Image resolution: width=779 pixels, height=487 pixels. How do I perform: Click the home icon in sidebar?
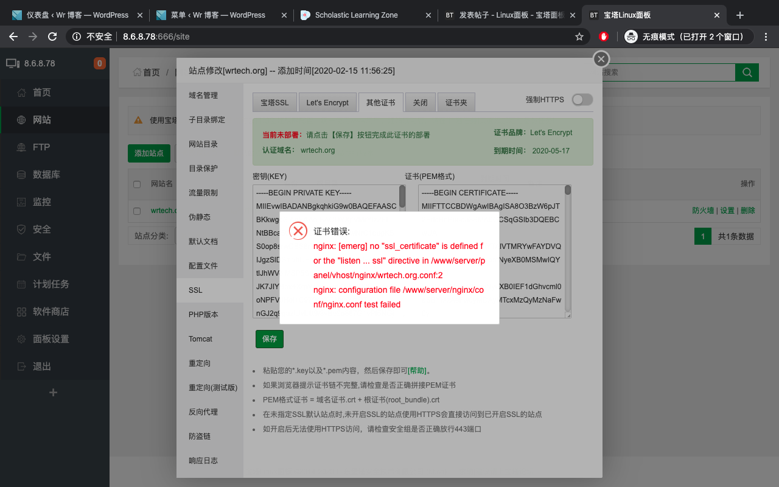pos(22,93)
